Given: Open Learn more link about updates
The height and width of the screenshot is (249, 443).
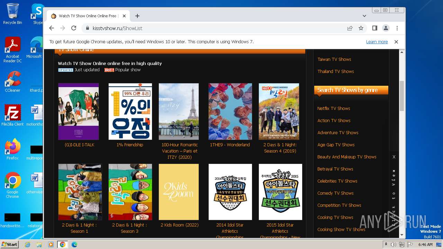Looking at the screenshot, I should point(377,42).
